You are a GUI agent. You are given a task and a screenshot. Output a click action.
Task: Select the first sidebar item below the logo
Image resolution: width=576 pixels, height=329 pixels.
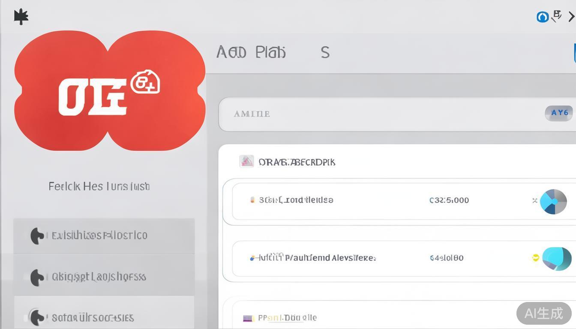point(104,236)
